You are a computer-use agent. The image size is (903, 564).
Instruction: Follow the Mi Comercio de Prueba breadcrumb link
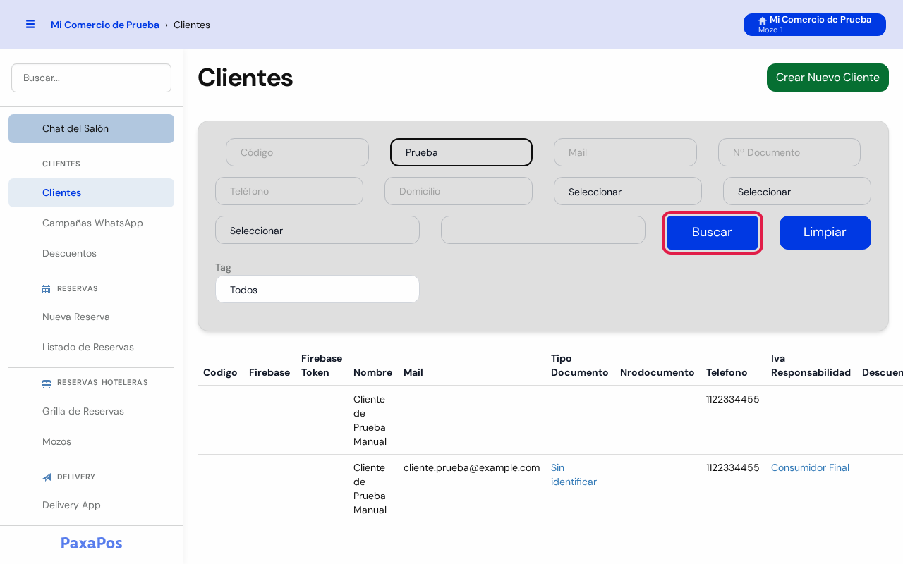pos(105,25)
